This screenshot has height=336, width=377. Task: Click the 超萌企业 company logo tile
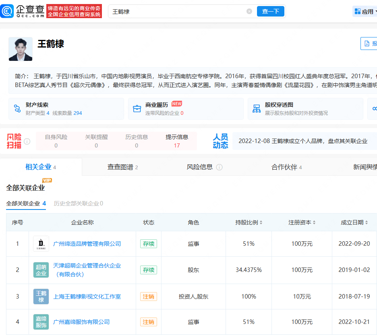tap(41, 270)
